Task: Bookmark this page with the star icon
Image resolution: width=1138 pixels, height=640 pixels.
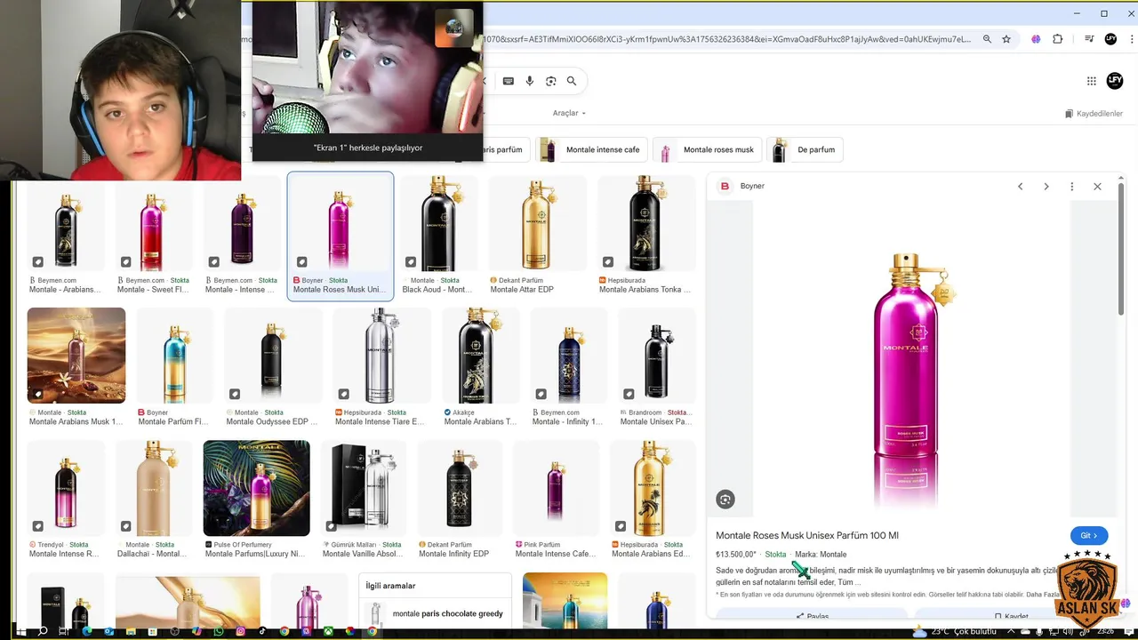Action: [x=1006, y=39]
